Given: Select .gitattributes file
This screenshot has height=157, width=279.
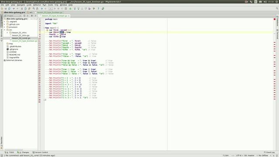Looking at the screenshot, I should (x=14, y=47).
